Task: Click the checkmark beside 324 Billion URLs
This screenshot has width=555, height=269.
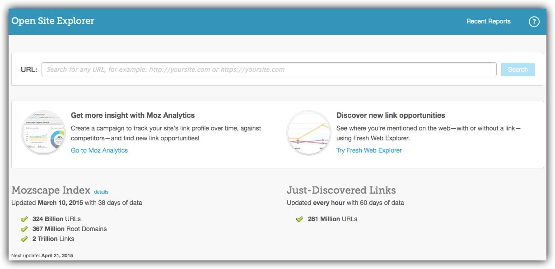Action: click(24, 219)
